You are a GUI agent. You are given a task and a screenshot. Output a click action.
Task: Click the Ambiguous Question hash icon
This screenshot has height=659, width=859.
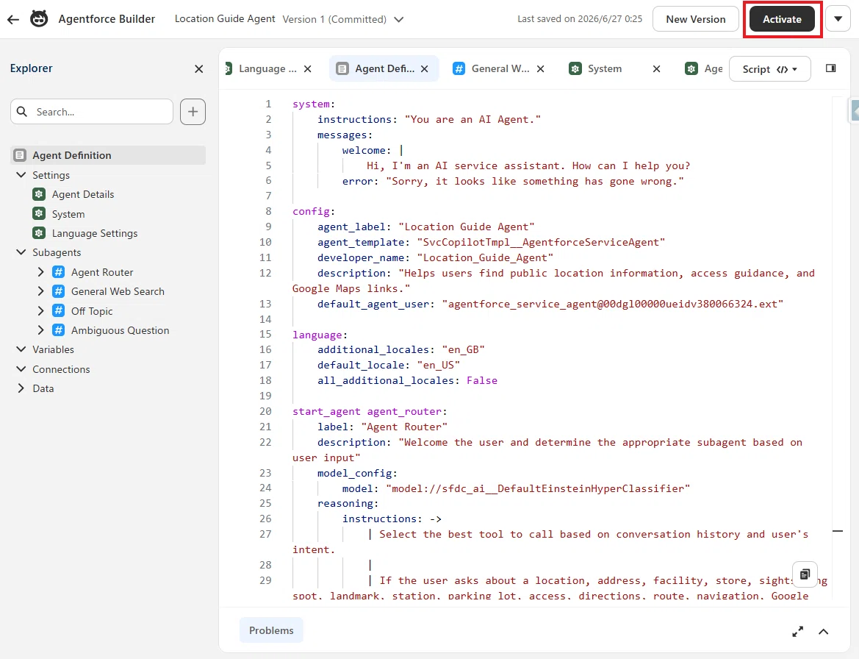click(x=59, y=330)
